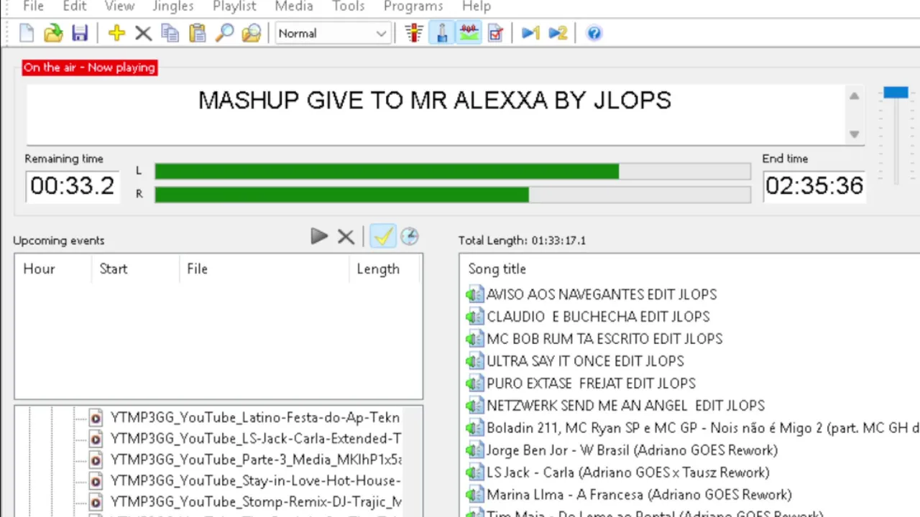Open the Tools menu
Image resolution: width=920 pixels, height=517 pixels.
point(348,6)
